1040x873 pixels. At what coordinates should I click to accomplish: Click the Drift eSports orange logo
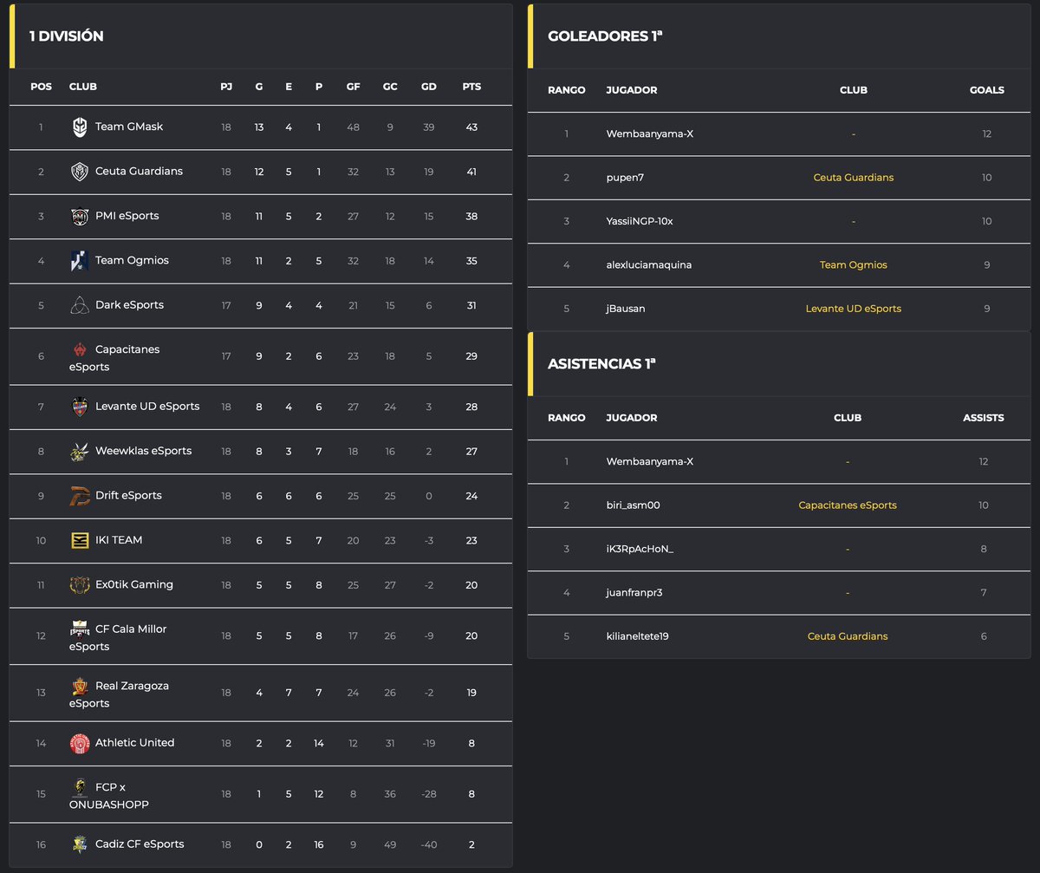(80, 496)
